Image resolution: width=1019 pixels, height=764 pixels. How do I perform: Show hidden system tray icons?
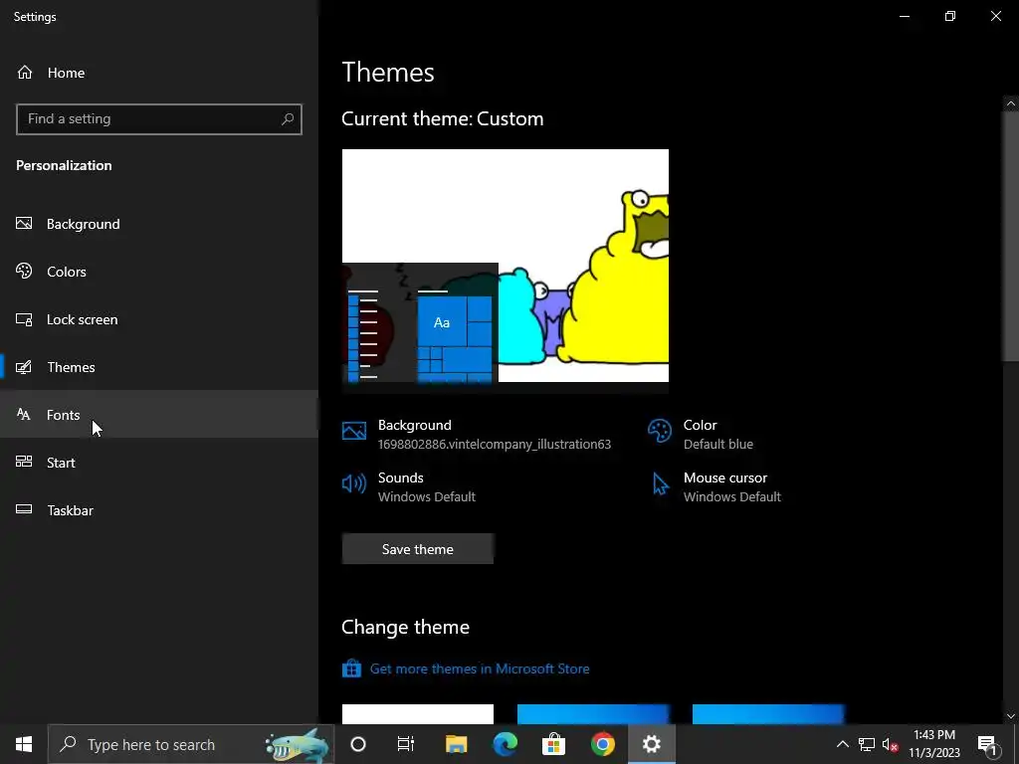(x=842, y=744)
